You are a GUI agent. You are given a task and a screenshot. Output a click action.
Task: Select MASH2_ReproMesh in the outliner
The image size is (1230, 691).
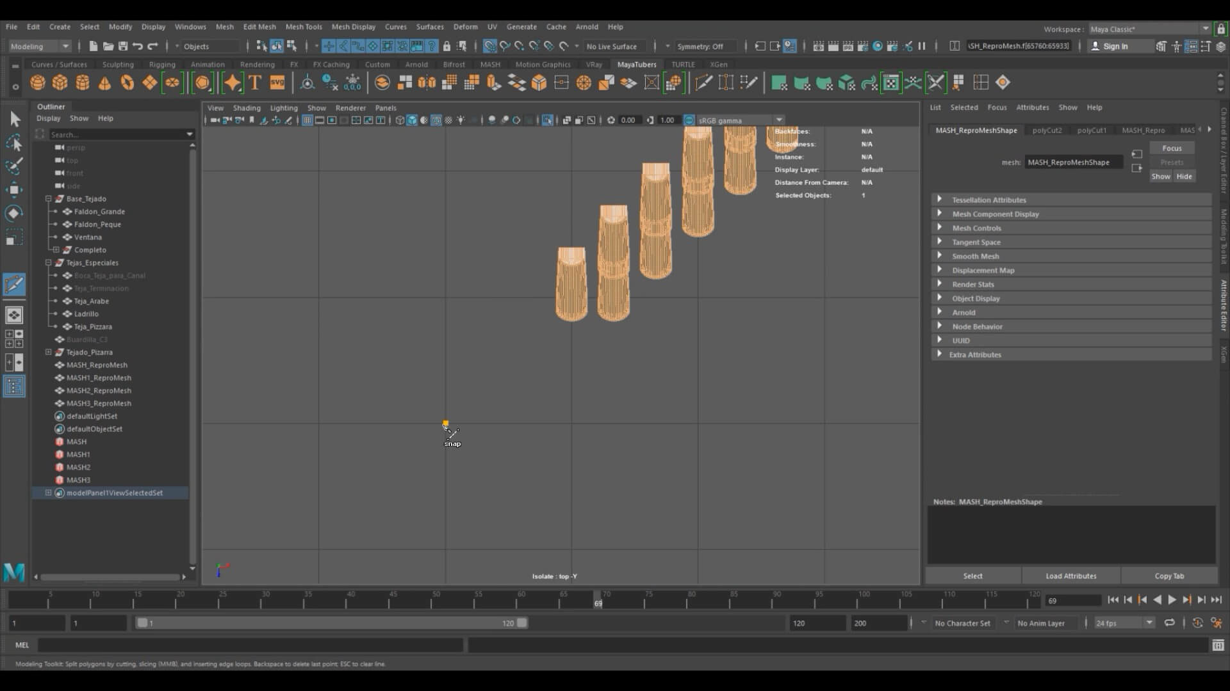99,390
